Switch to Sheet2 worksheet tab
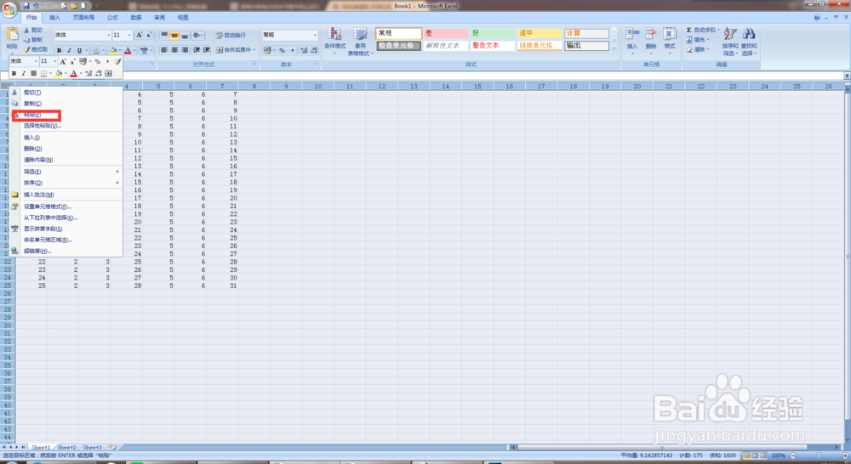 (66, 448)
